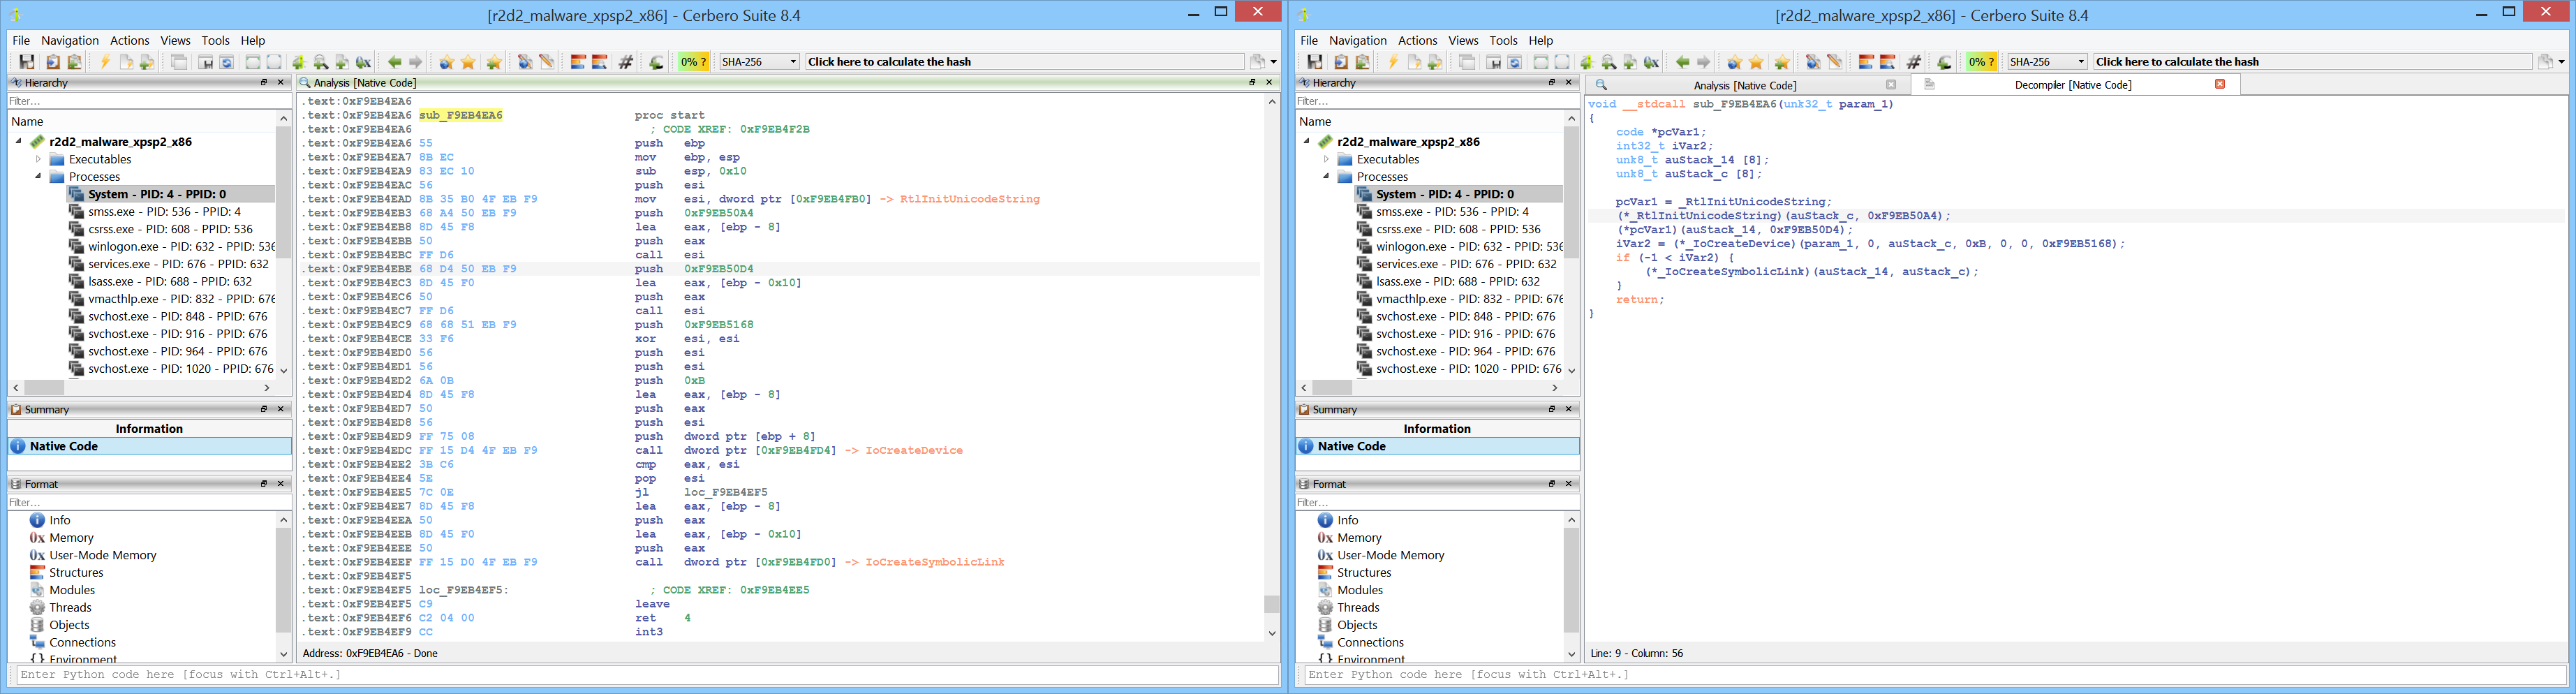Click the layout bars icon left of hash symbol, left window

pos(600,62)
